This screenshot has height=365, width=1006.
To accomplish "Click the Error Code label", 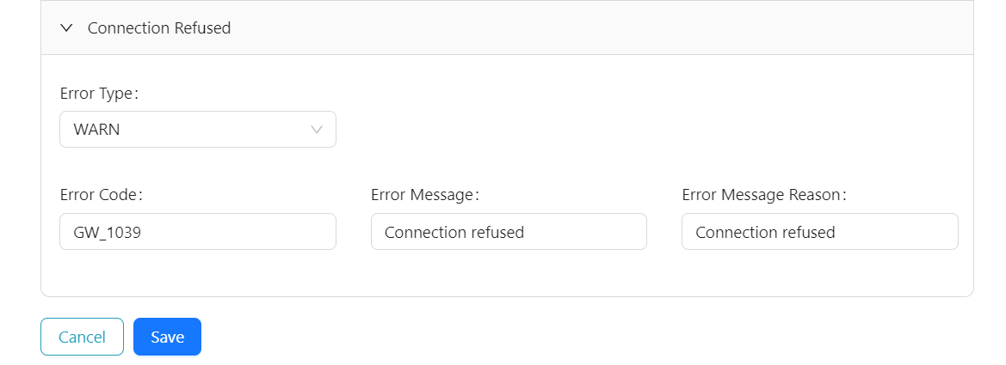I will coord(101,195).
